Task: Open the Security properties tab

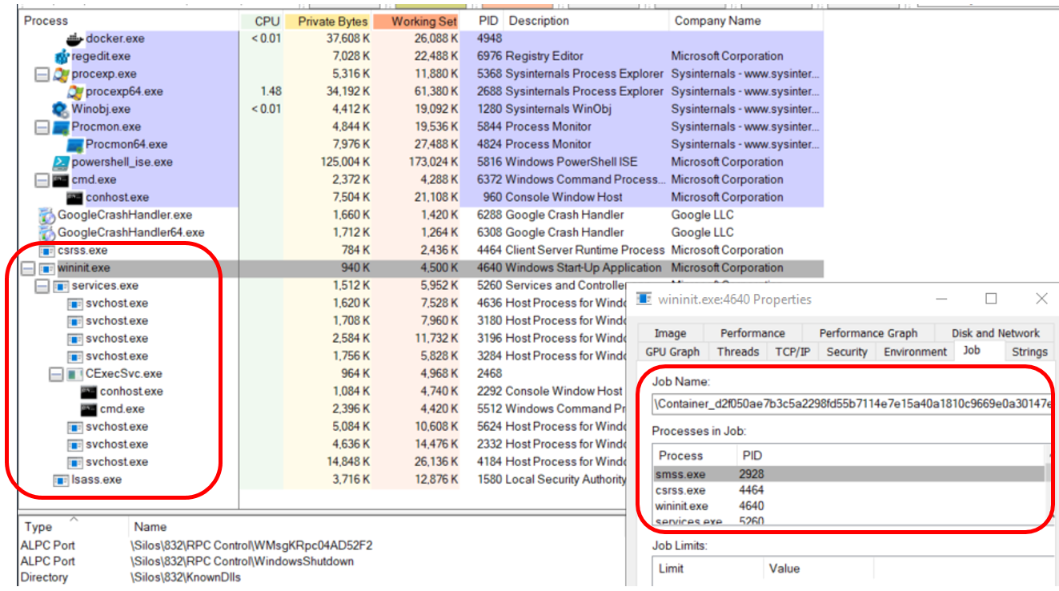Action: tap(846, 351)
